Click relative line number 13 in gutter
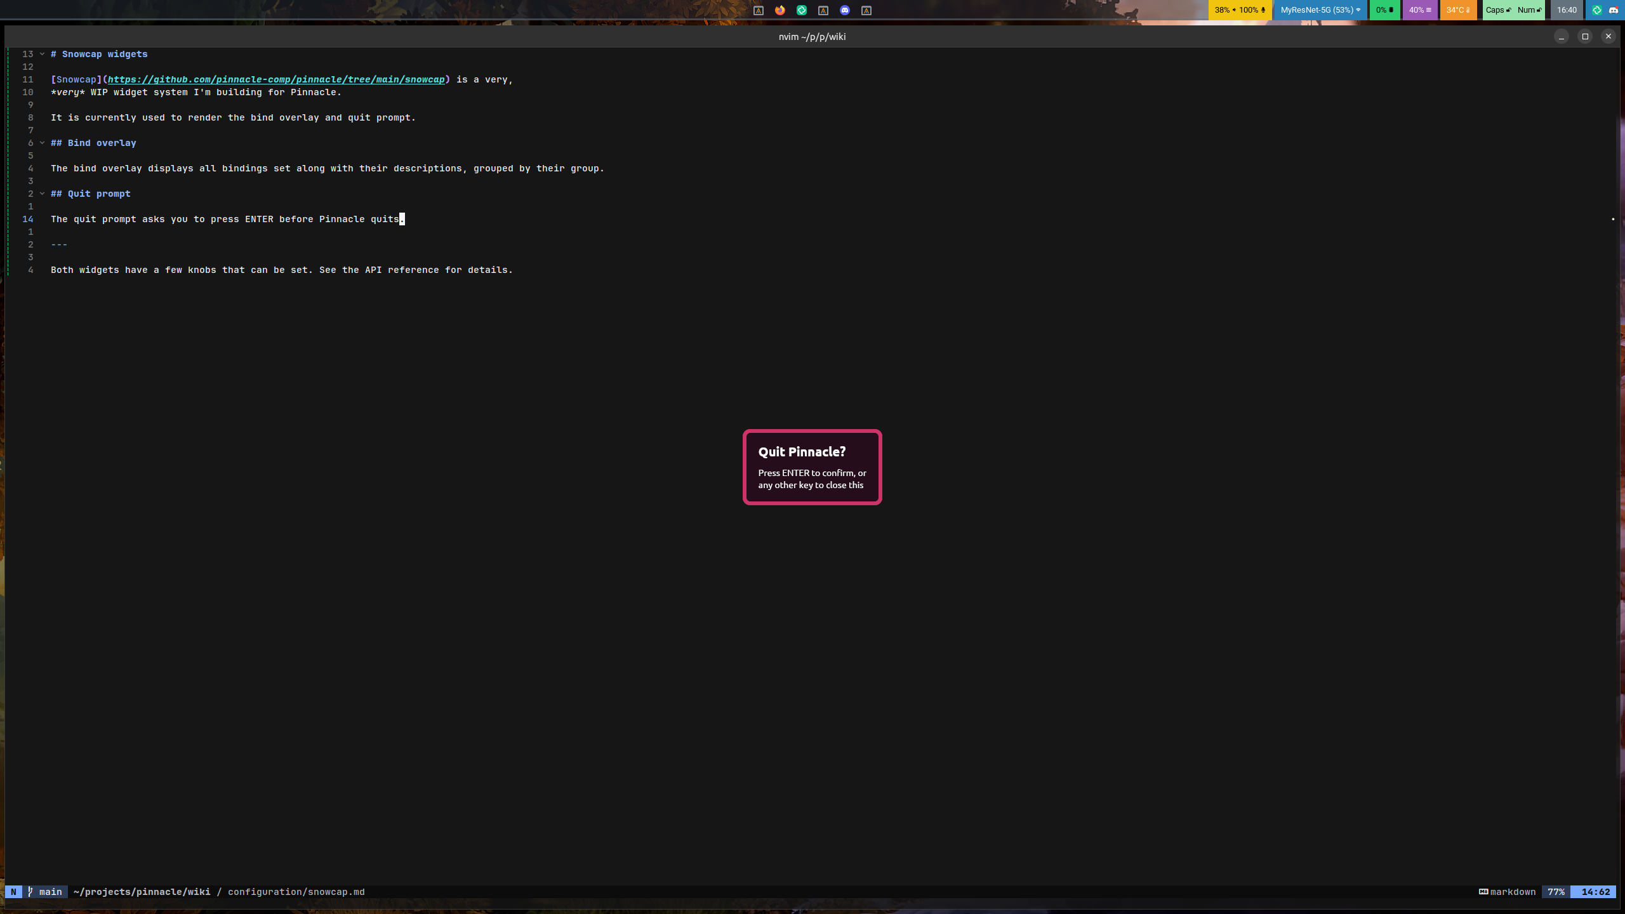Screen dimensions: 1625x914 pyautogui.click(x=28, y=54)
